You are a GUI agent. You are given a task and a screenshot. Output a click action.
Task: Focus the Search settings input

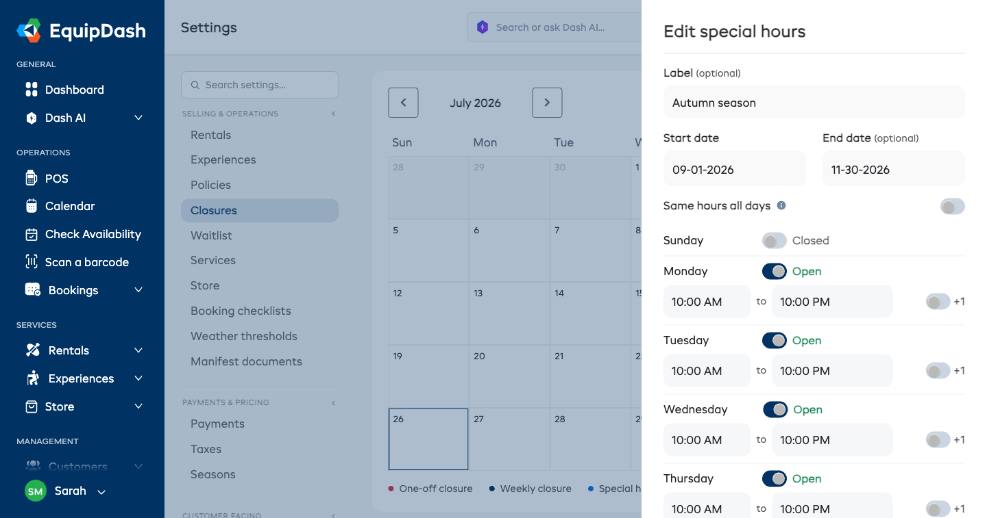[260, 85]
